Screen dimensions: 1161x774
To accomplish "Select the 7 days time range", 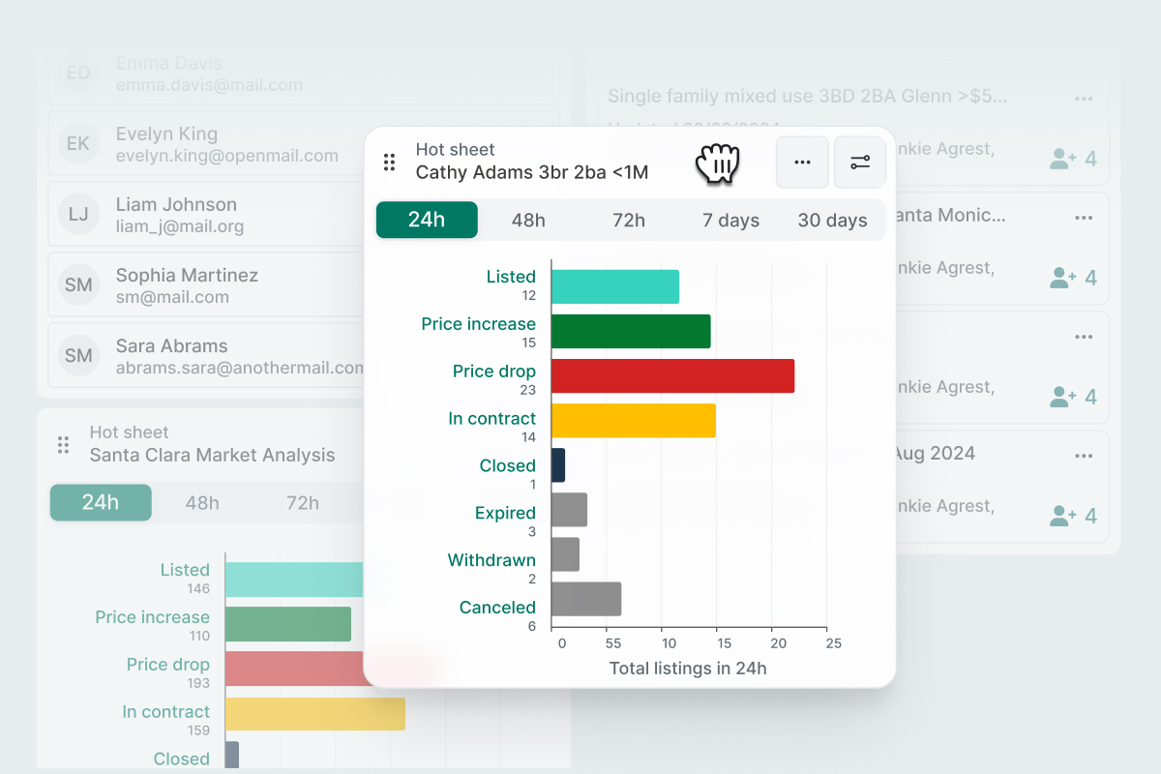I will pyautogui.click(x=730, y=221).
